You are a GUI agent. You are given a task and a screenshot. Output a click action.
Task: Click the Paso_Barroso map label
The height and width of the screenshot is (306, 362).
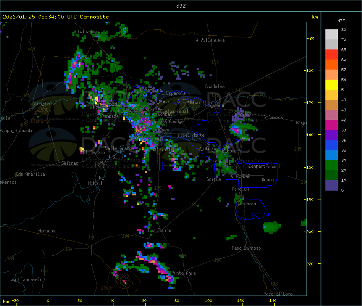click(246, 248)
